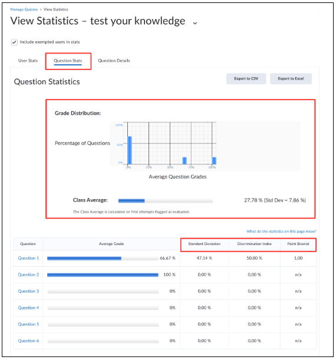This screenshot has width=336, height=360.
Task: Open Question 1 link
Action: [28, 258]
